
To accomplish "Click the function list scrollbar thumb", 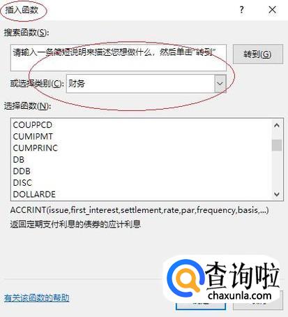I will click(x=277, y=145).
